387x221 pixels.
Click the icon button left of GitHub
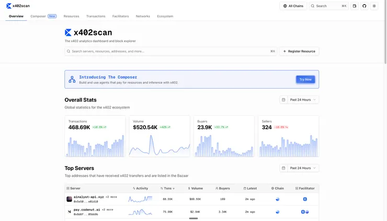coord(355,6)
